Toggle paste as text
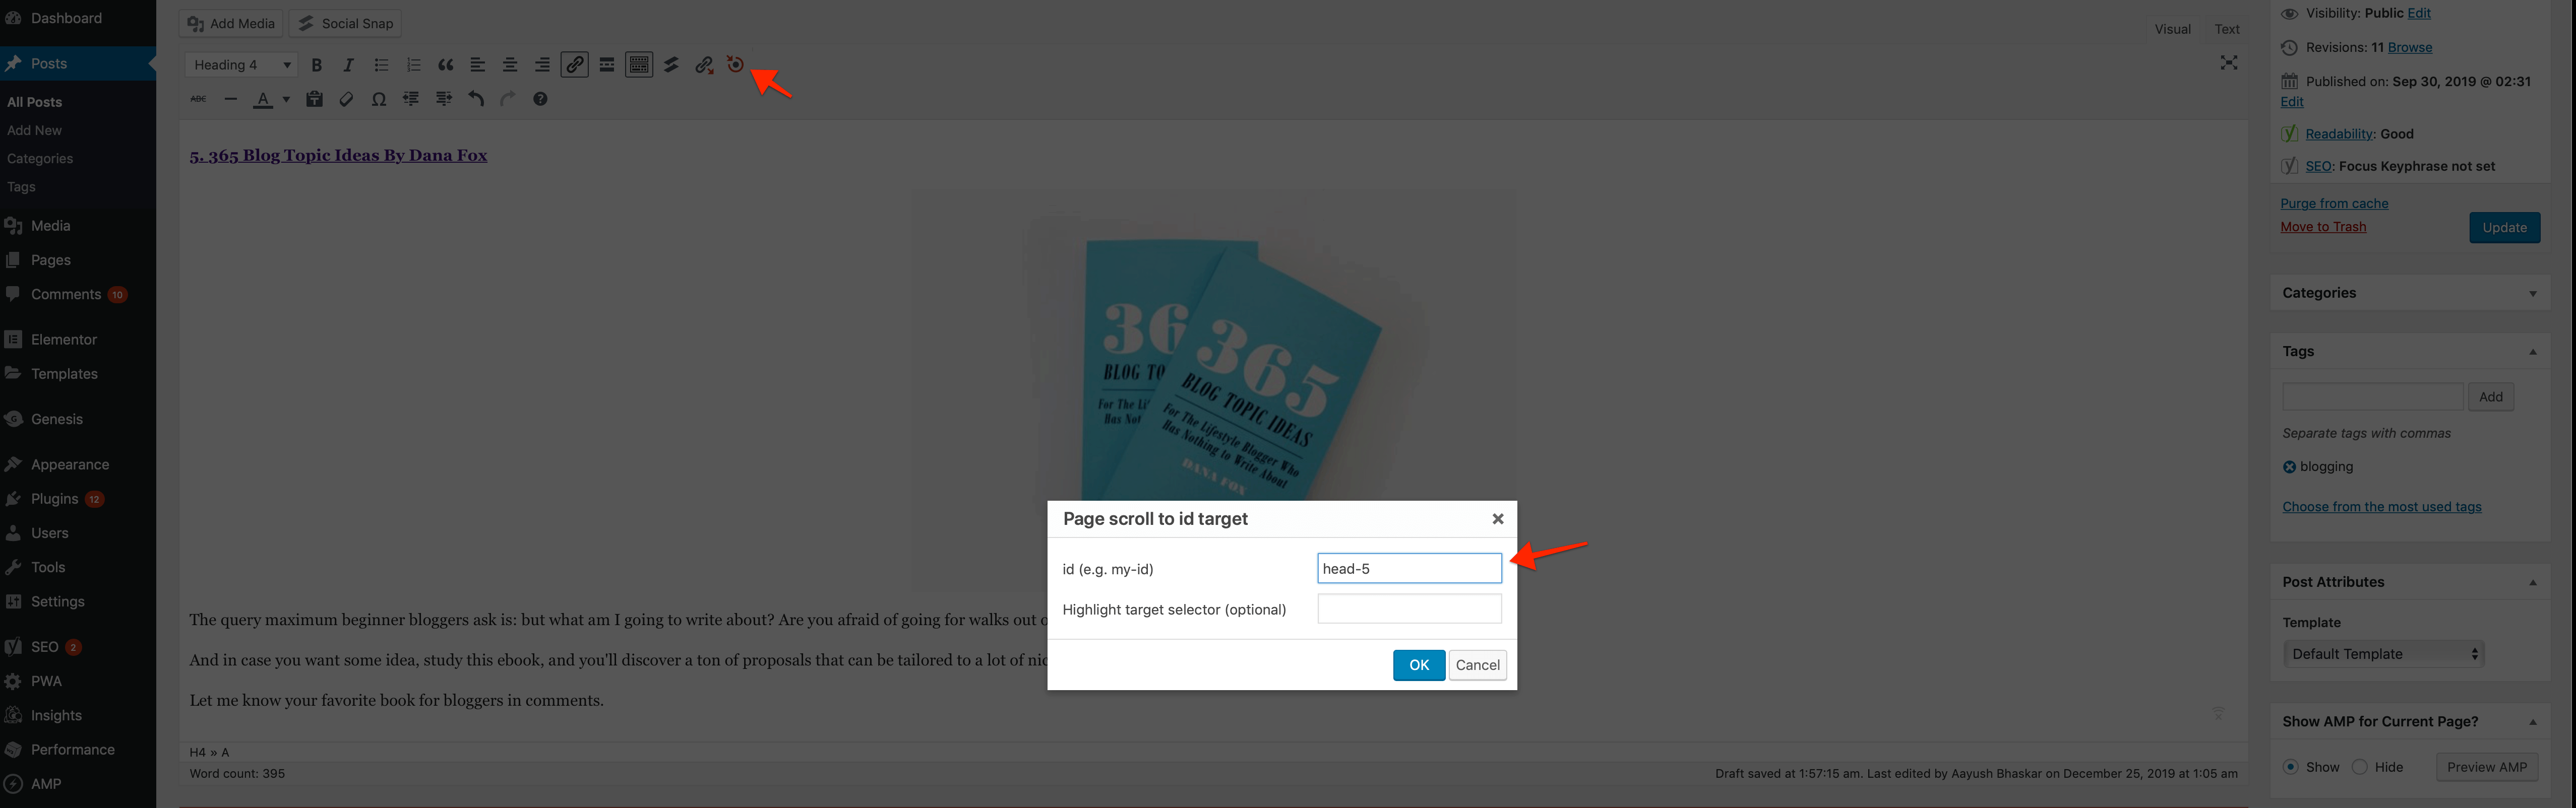The height and width of the screenshot is (808, 2576). (314, 99)
